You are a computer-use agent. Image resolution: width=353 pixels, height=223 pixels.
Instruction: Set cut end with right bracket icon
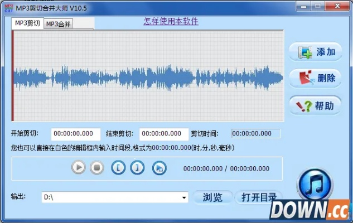pos(138,167)
